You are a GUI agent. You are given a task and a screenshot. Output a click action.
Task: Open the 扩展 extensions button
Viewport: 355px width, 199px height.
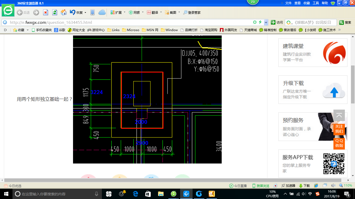coord(116,12)
